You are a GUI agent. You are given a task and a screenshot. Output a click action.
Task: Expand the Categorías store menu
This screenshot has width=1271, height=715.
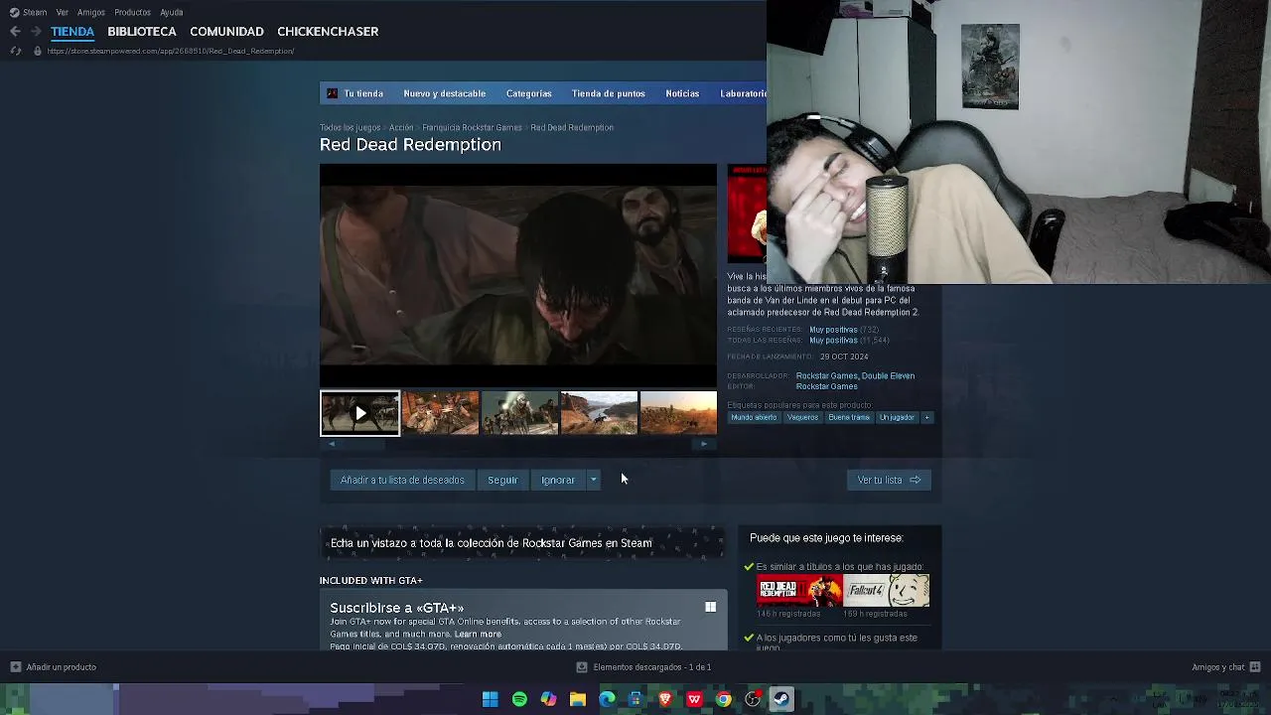pyautogui.click(x=528, y=93)
